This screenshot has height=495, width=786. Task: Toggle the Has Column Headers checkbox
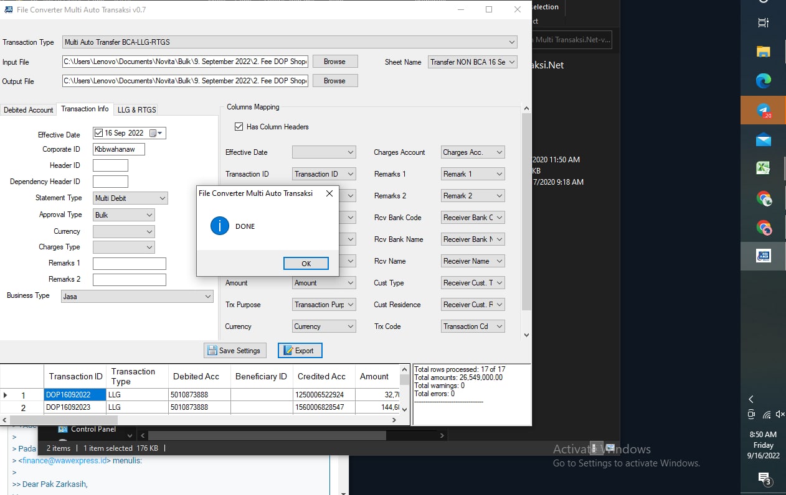(x=239, y=127)
